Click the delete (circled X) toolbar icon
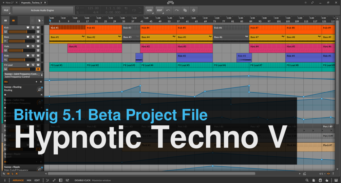Screen dimensions: 341x183 click(193, 10)
